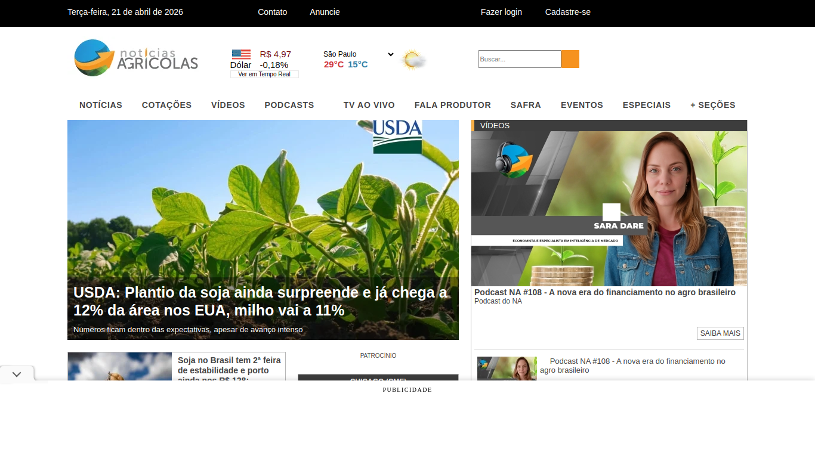Click the 29°C maximum temperature
The width and height of the screenshot is (815, 458).
(334, 64)
